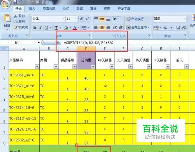Viewport: 195px width, 152px height.
Task: Open the 视图 ribbon tab
Action: click(x=107, y=9)
